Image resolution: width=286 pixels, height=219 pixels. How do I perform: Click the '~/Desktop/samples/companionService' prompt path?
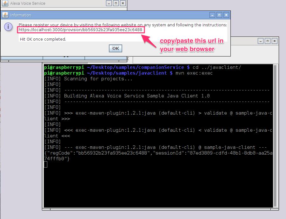click(136, 67)
